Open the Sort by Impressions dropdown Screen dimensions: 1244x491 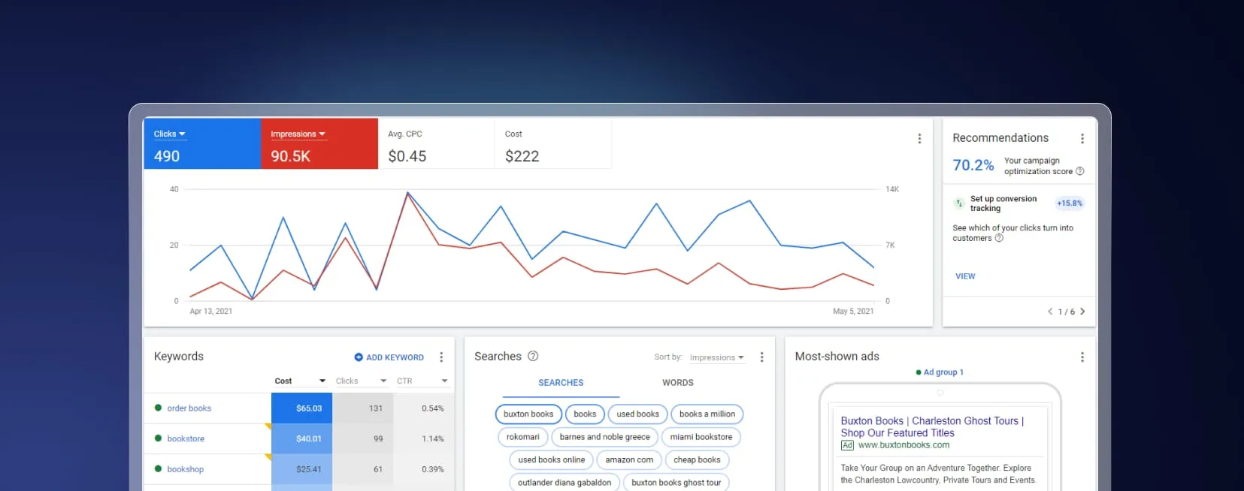tap(716, 358)
